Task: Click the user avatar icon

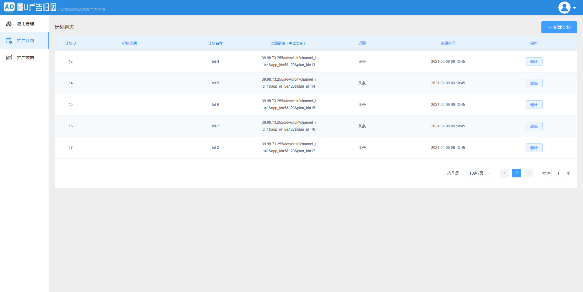Action: point(564,8)
